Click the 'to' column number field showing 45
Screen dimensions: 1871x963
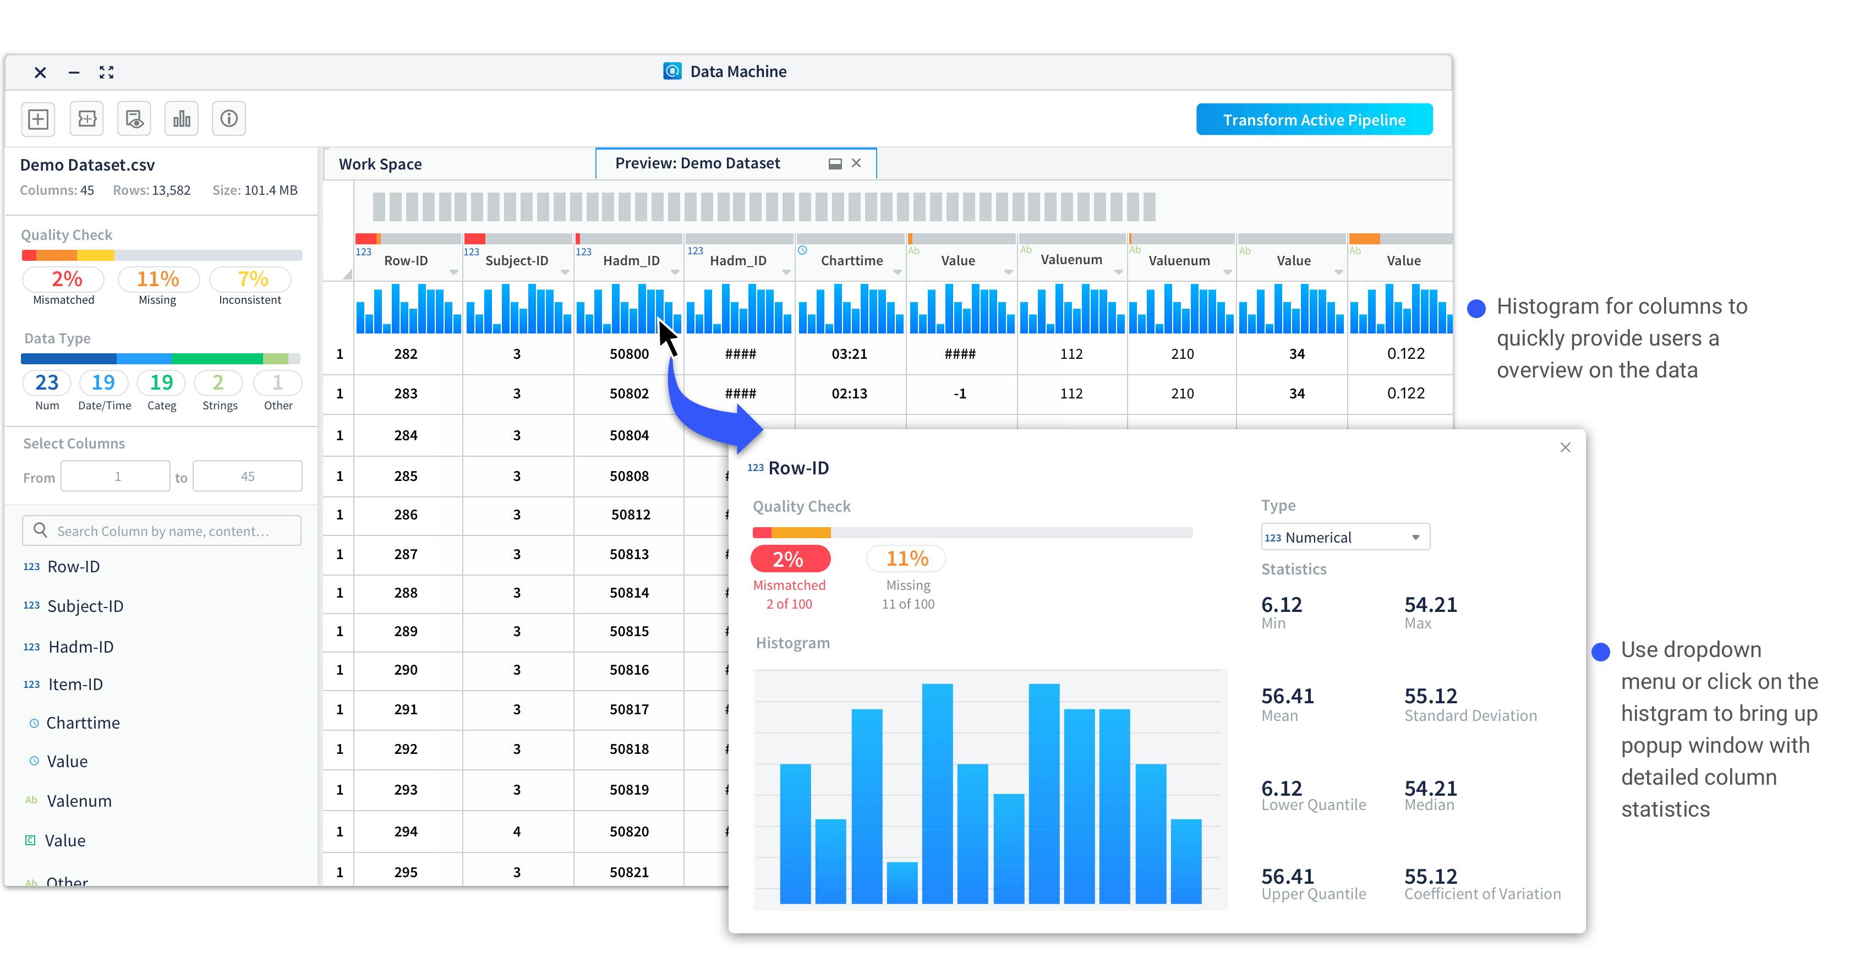(x=247, y=477)
